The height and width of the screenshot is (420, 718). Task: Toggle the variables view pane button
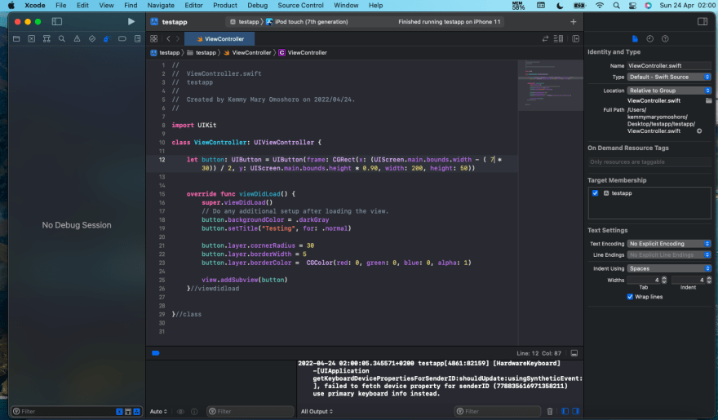coord(565,411)
